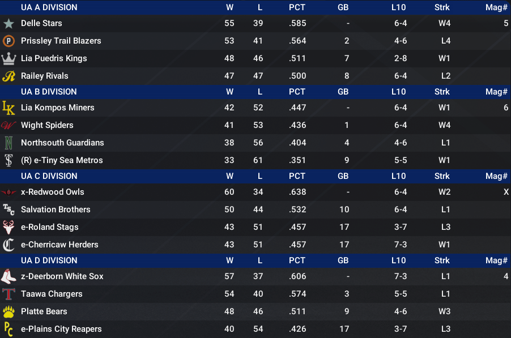511x338 pixels.
Task: Open the Wight Spiders team page
Action: [47, 125]
